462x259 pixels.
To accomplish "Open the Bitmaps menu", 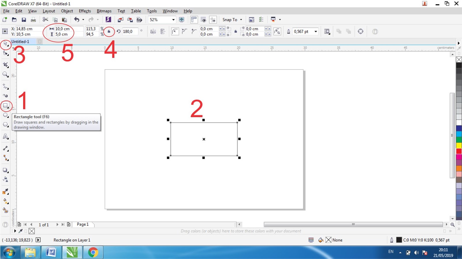I will tap(104, 11).
